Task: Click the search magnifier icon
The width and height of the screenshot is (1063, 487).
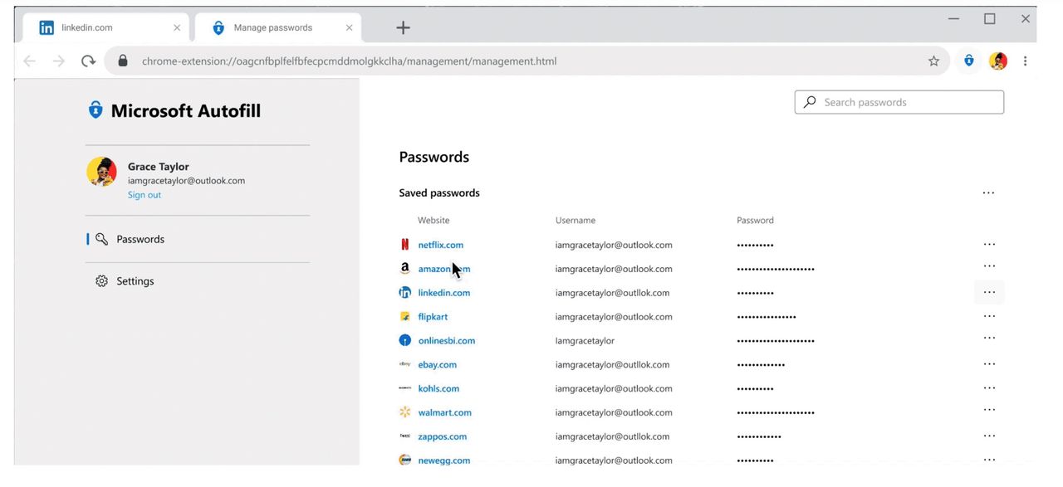Action: [810, 102]
